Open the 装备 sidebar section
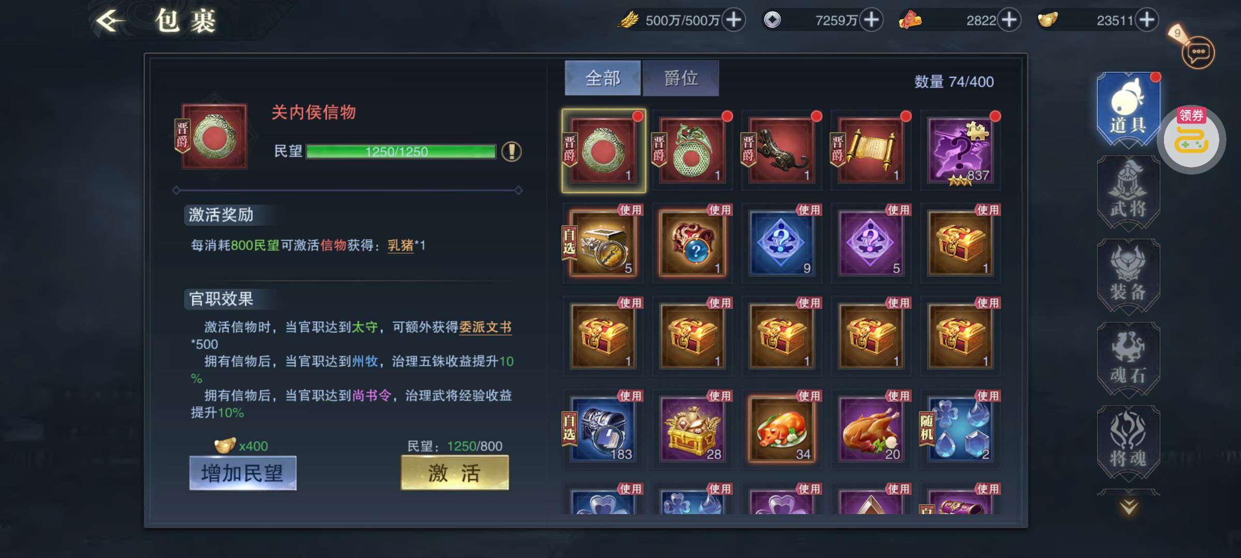Viewport: 1241px width, 558px height. (x=1128, y=276)
